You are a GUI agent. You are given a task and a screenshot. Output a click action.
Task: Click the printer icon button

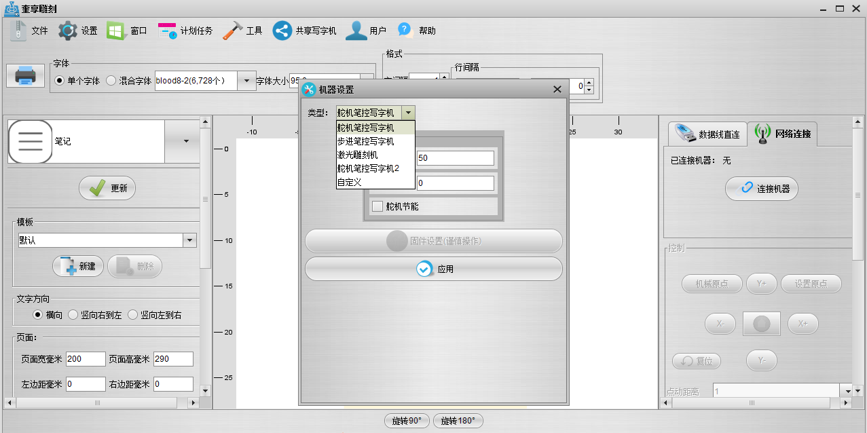tap(26, 75)
